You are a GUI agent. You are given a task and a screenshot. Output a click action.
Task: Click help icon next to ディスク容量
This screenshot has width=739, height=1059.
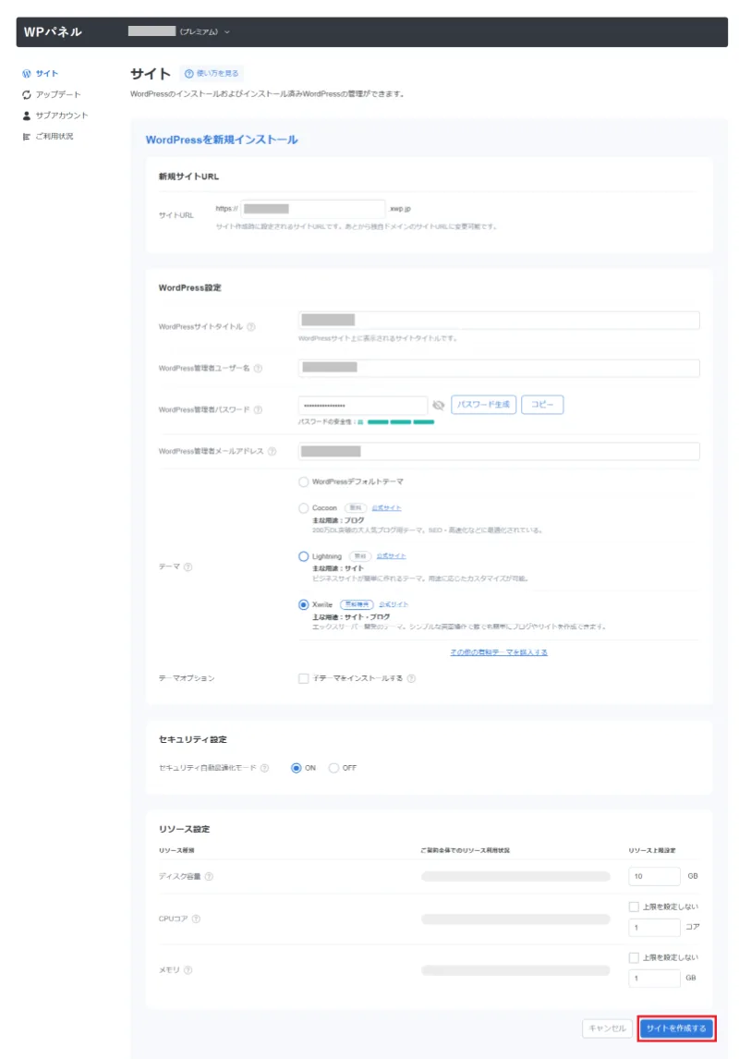point(209,877)
